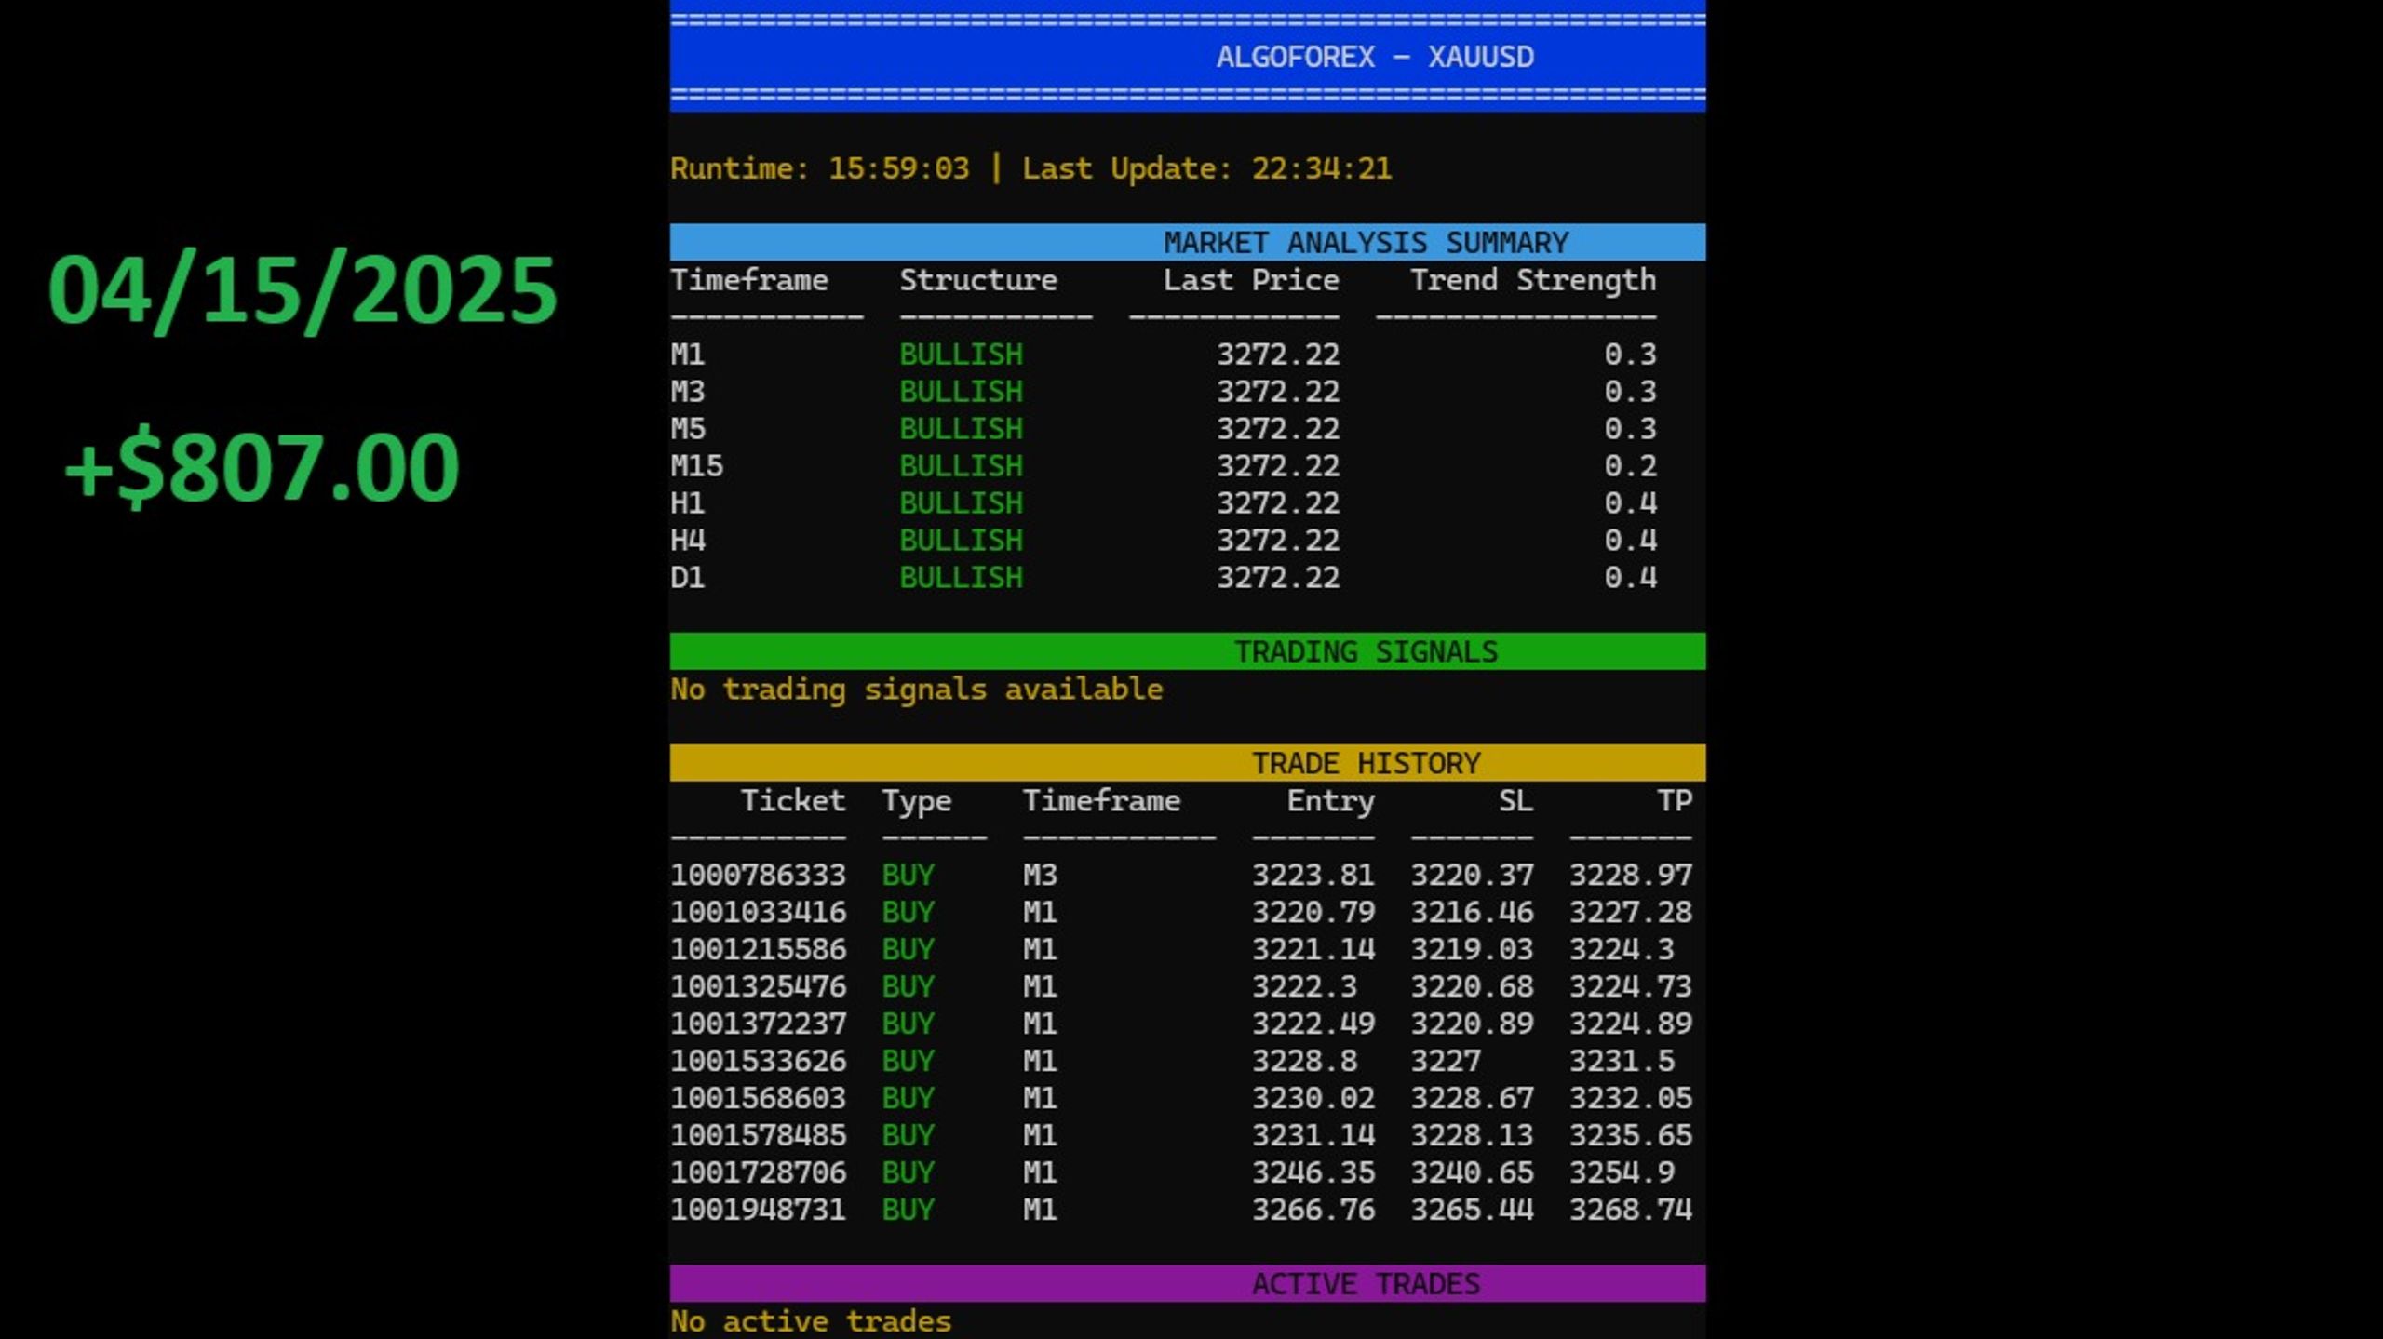The height and width of the screenshot is (1339, 2383).
Task: Click the Structure column heading
Action: [x=978, y=280]
